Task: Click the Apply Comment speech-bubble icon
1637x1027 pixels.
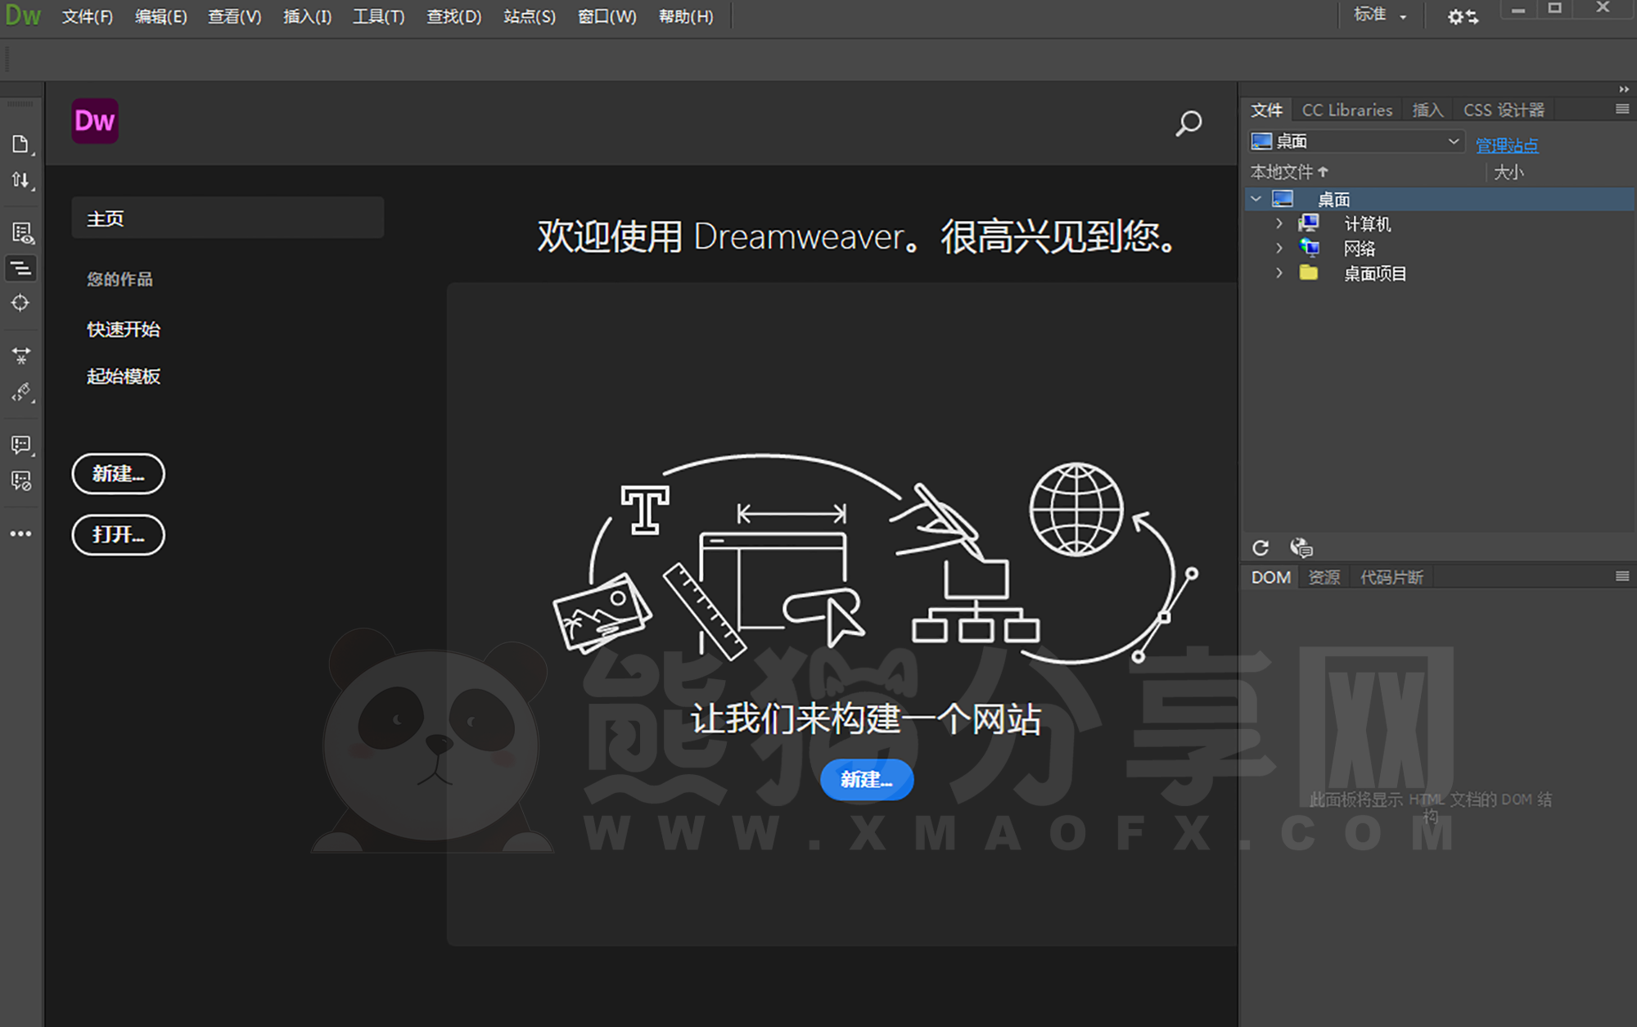Action: [x=20, y=444]
